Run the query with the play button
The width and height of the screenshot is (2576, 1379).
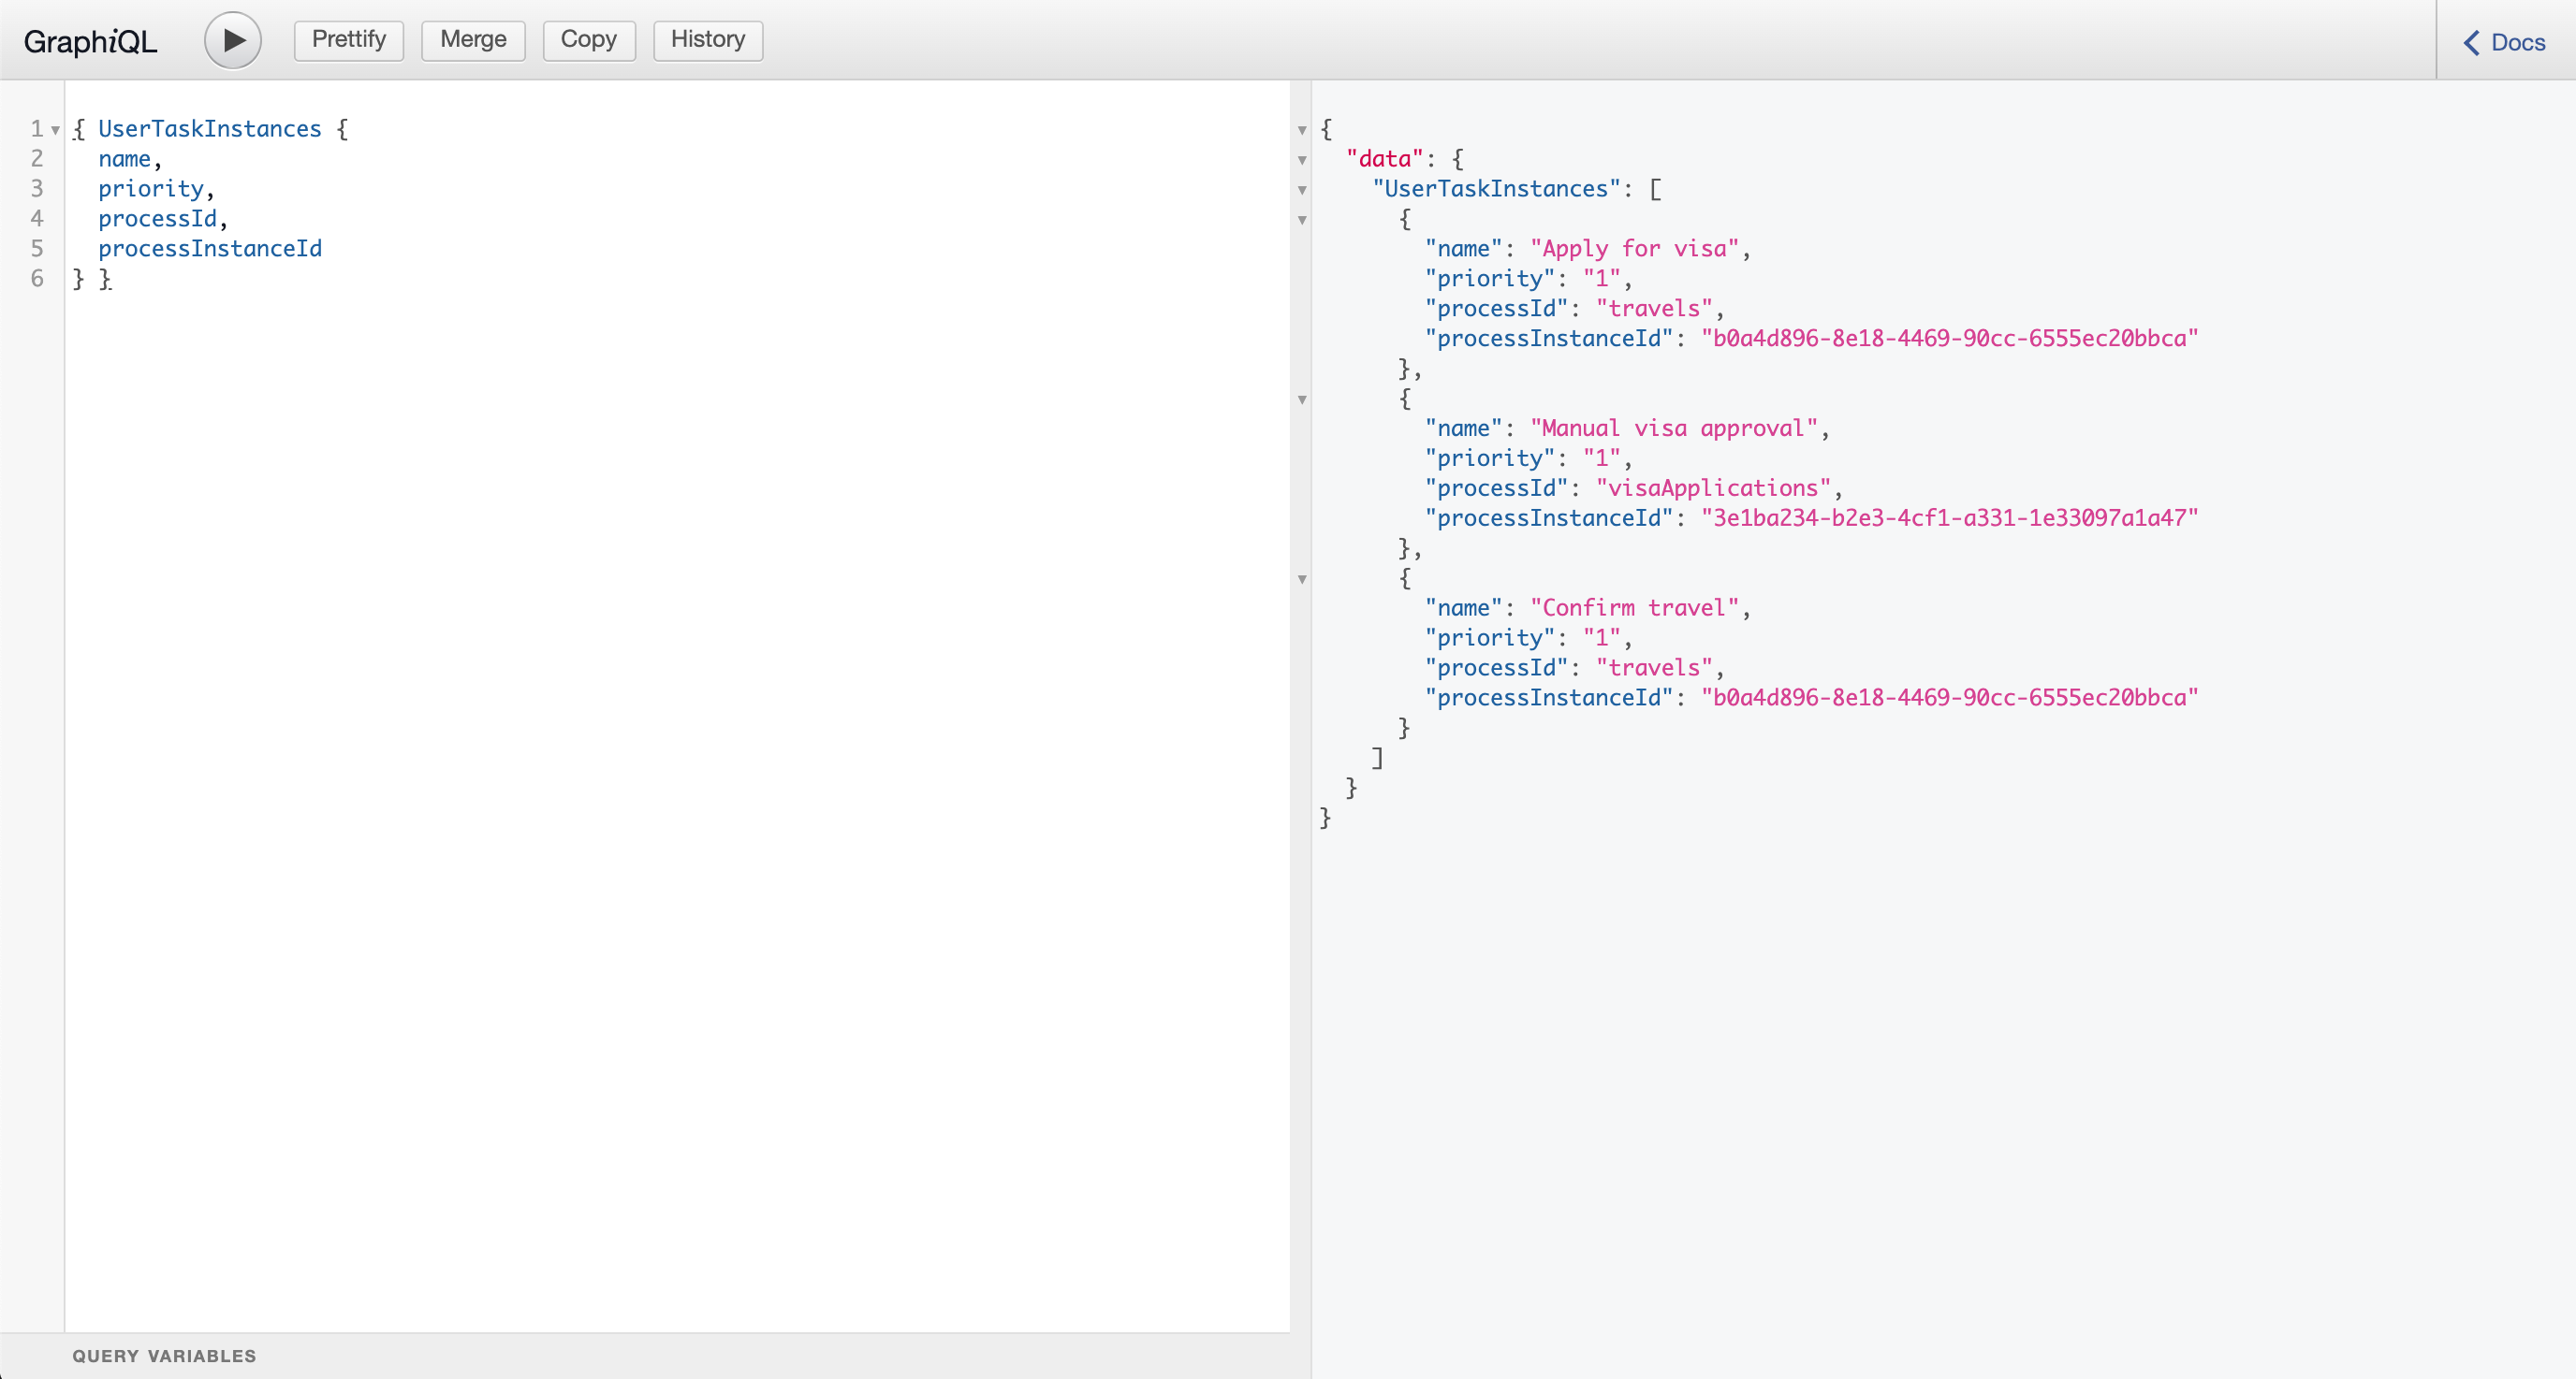232,39
